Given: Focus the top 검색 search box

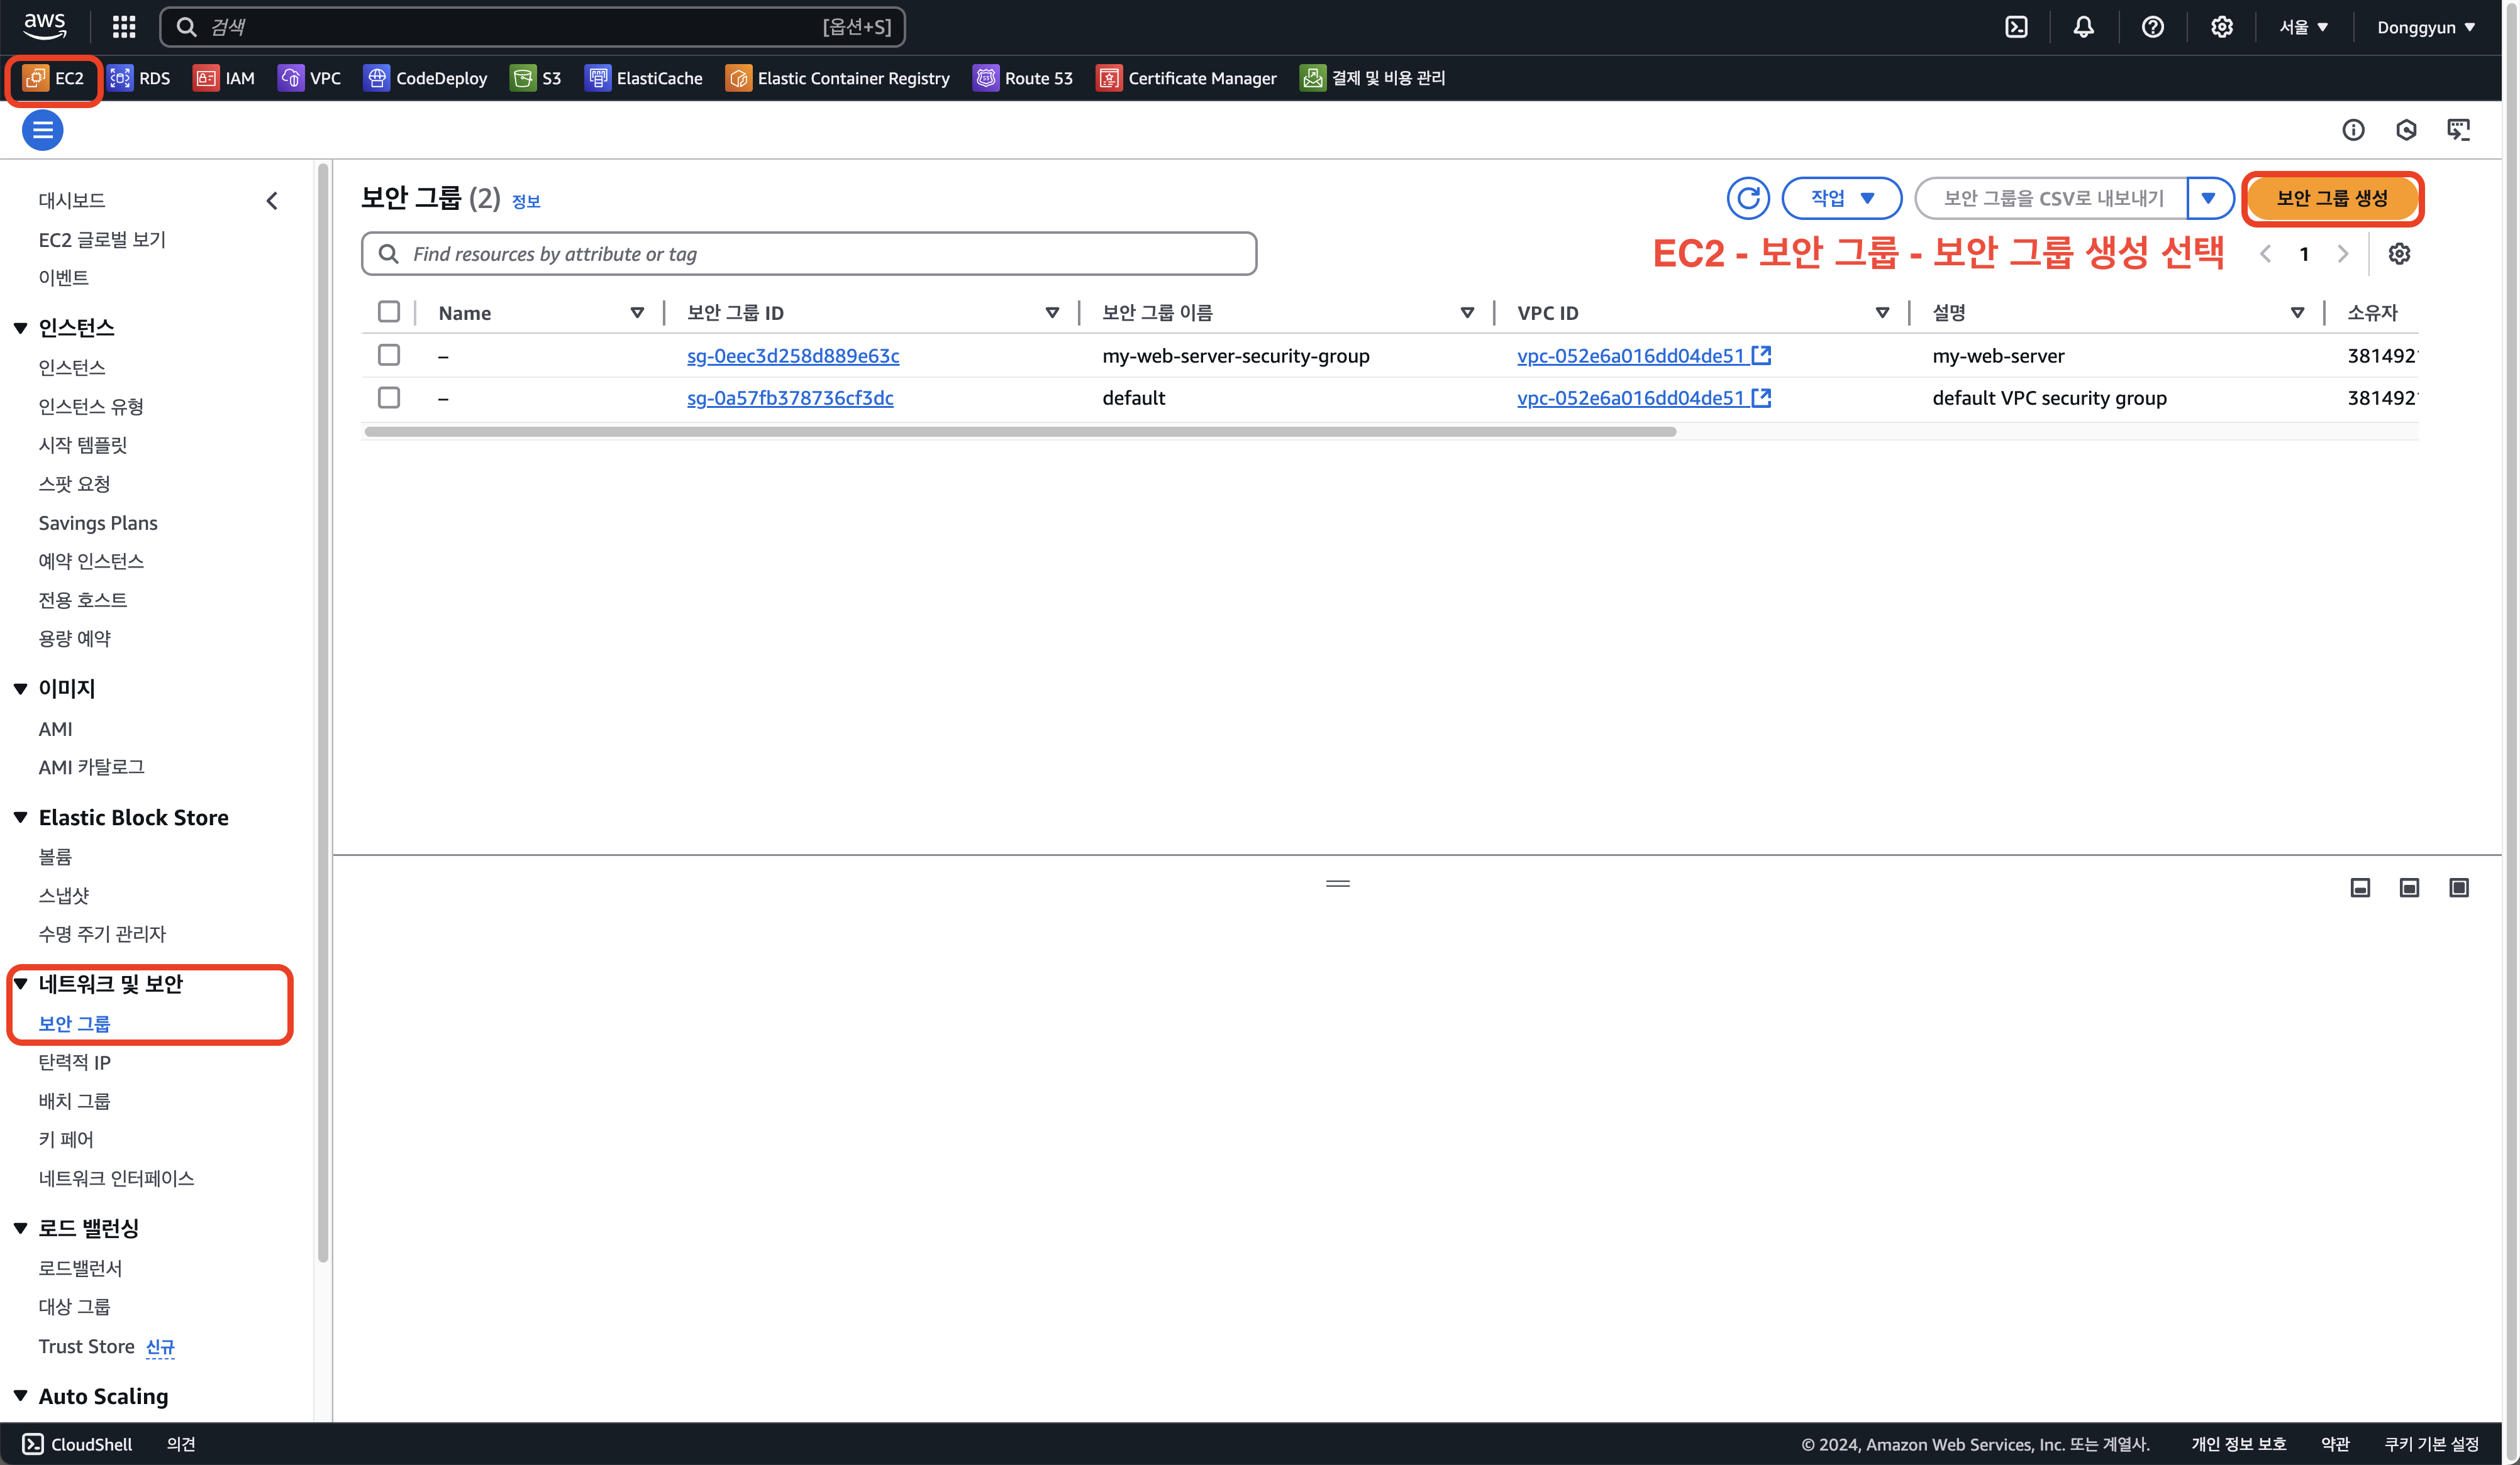Looking at the screenshot, I should click(532, 27).
